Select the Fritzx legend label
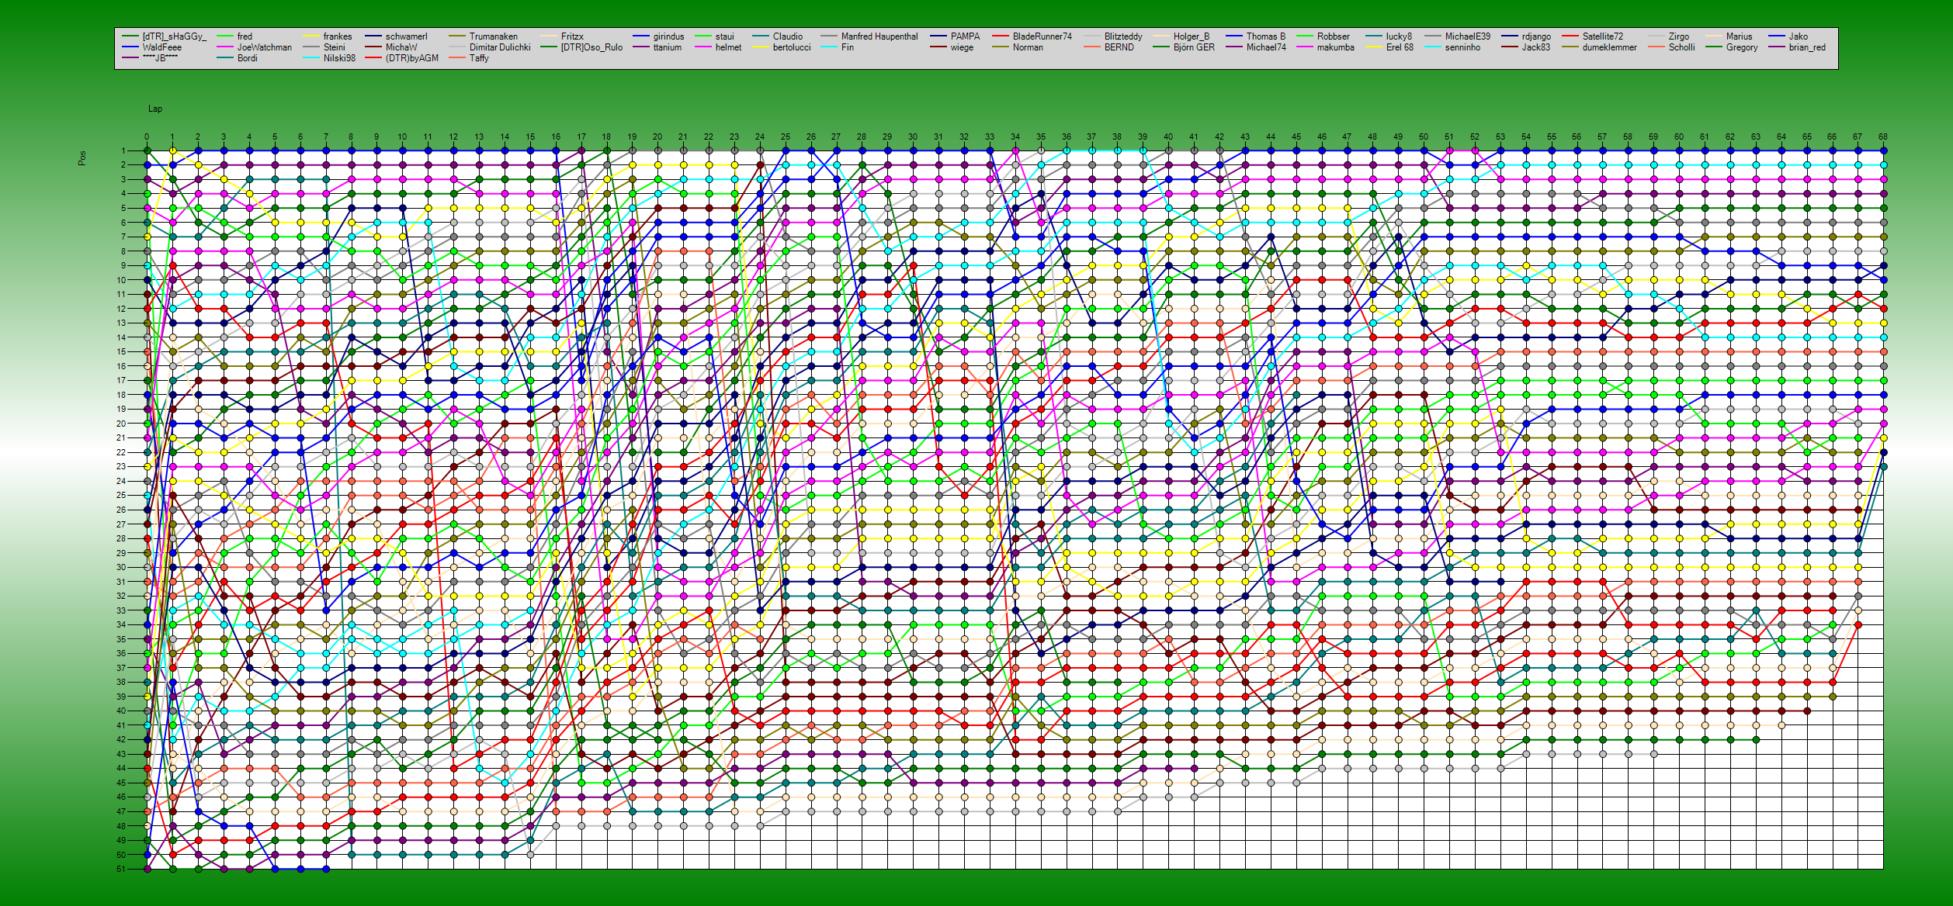Screen dimensions: 1953x906 click(x=572, y=36)
